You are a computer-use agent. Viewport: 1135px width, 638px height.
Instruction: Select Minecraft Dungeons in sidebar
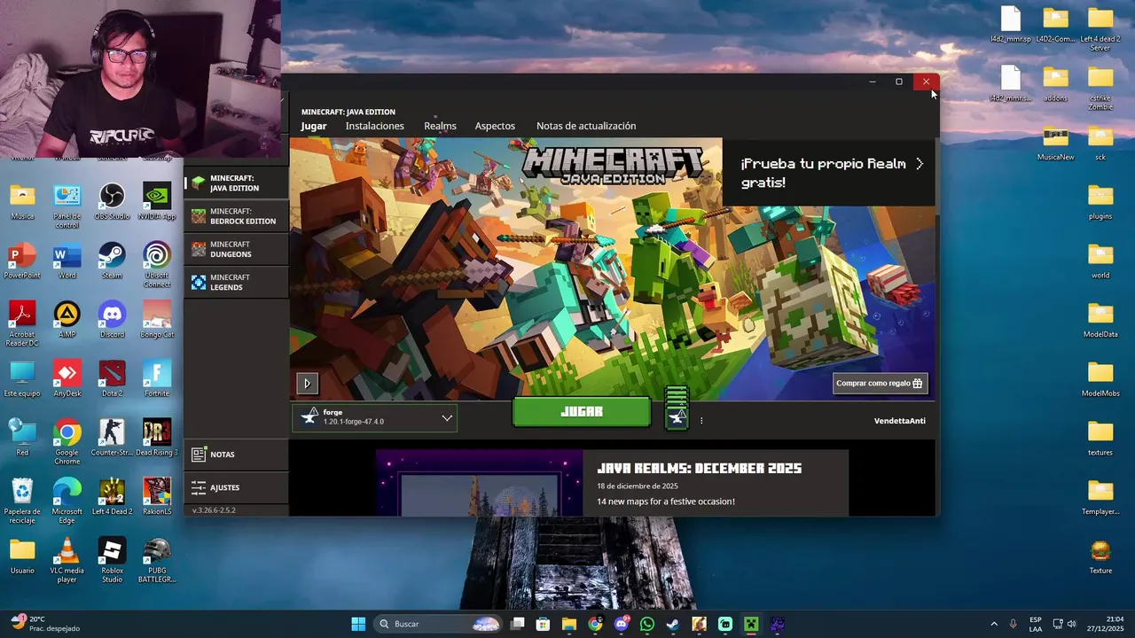click(237, 249)
